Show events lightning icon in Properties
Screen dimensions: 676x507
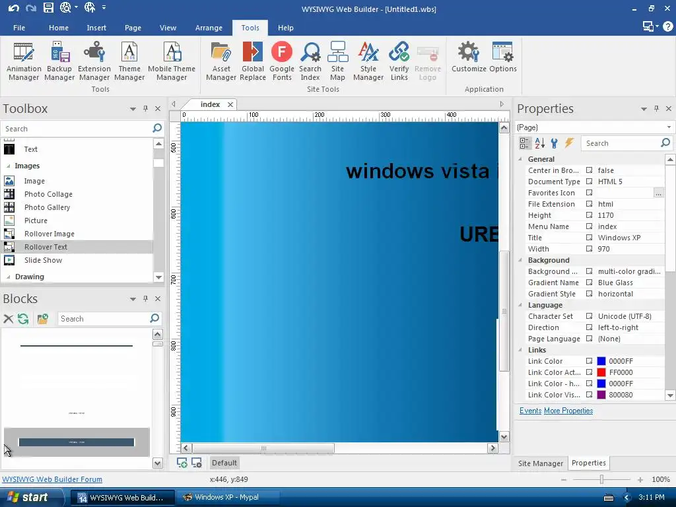pyautogui.click(x=570, y=143)
